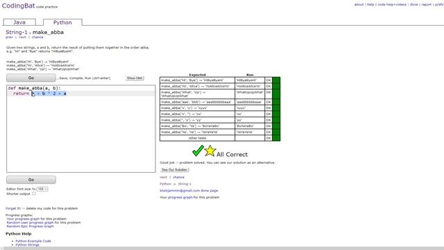Go to next problem link under title
The width and height of the screenshot is (444, 250).
[x=22, y=37]
